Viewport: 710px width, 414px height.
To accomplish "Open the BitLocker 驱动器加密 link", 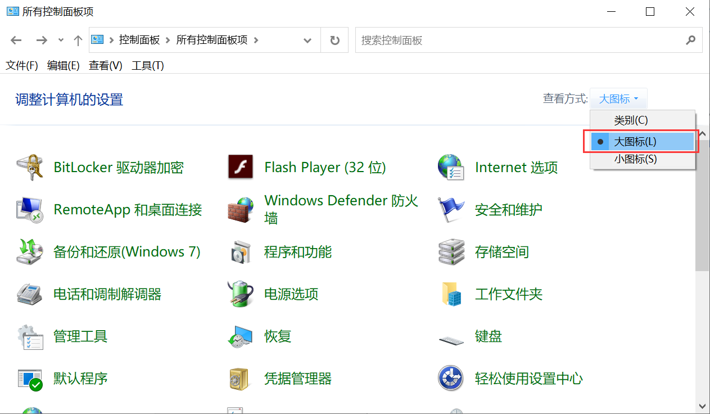I will click(x=119, y=167).
